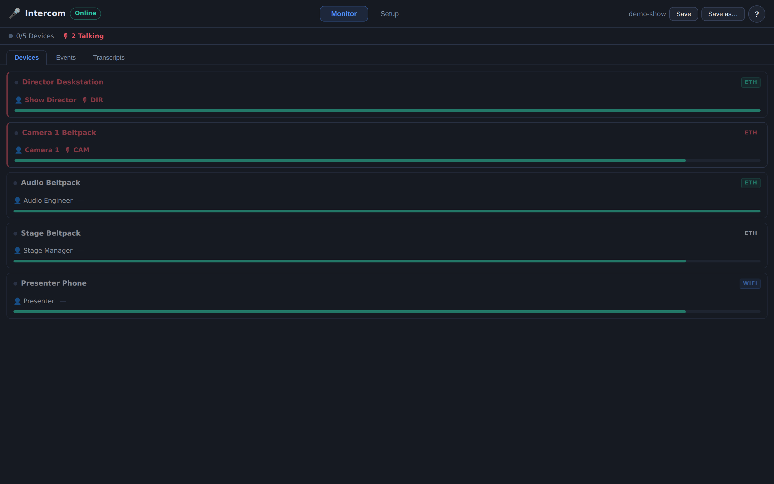
Task: Click the status dot of Camera 1 Beltpack
Action: click(16, 133)
